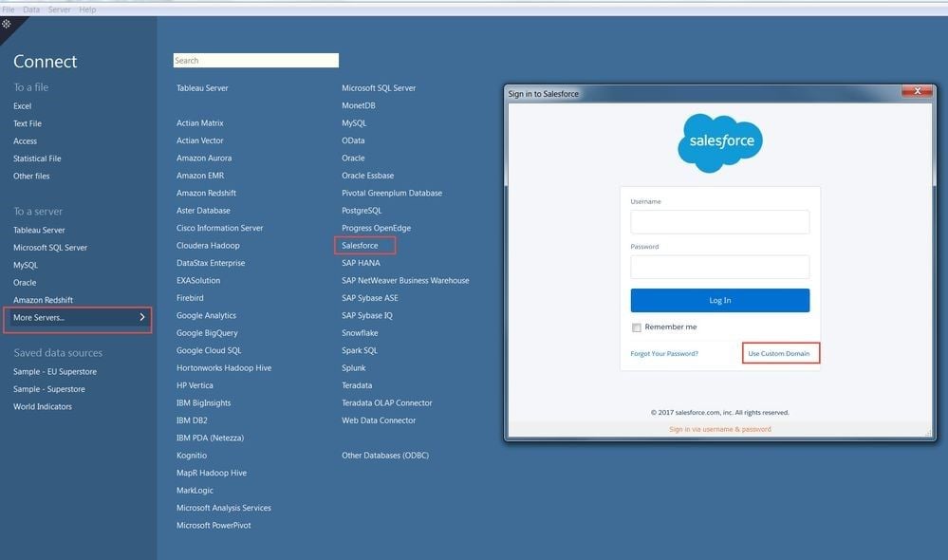
Task: Click the Tableau logo icon in corner
Action: 6,24
